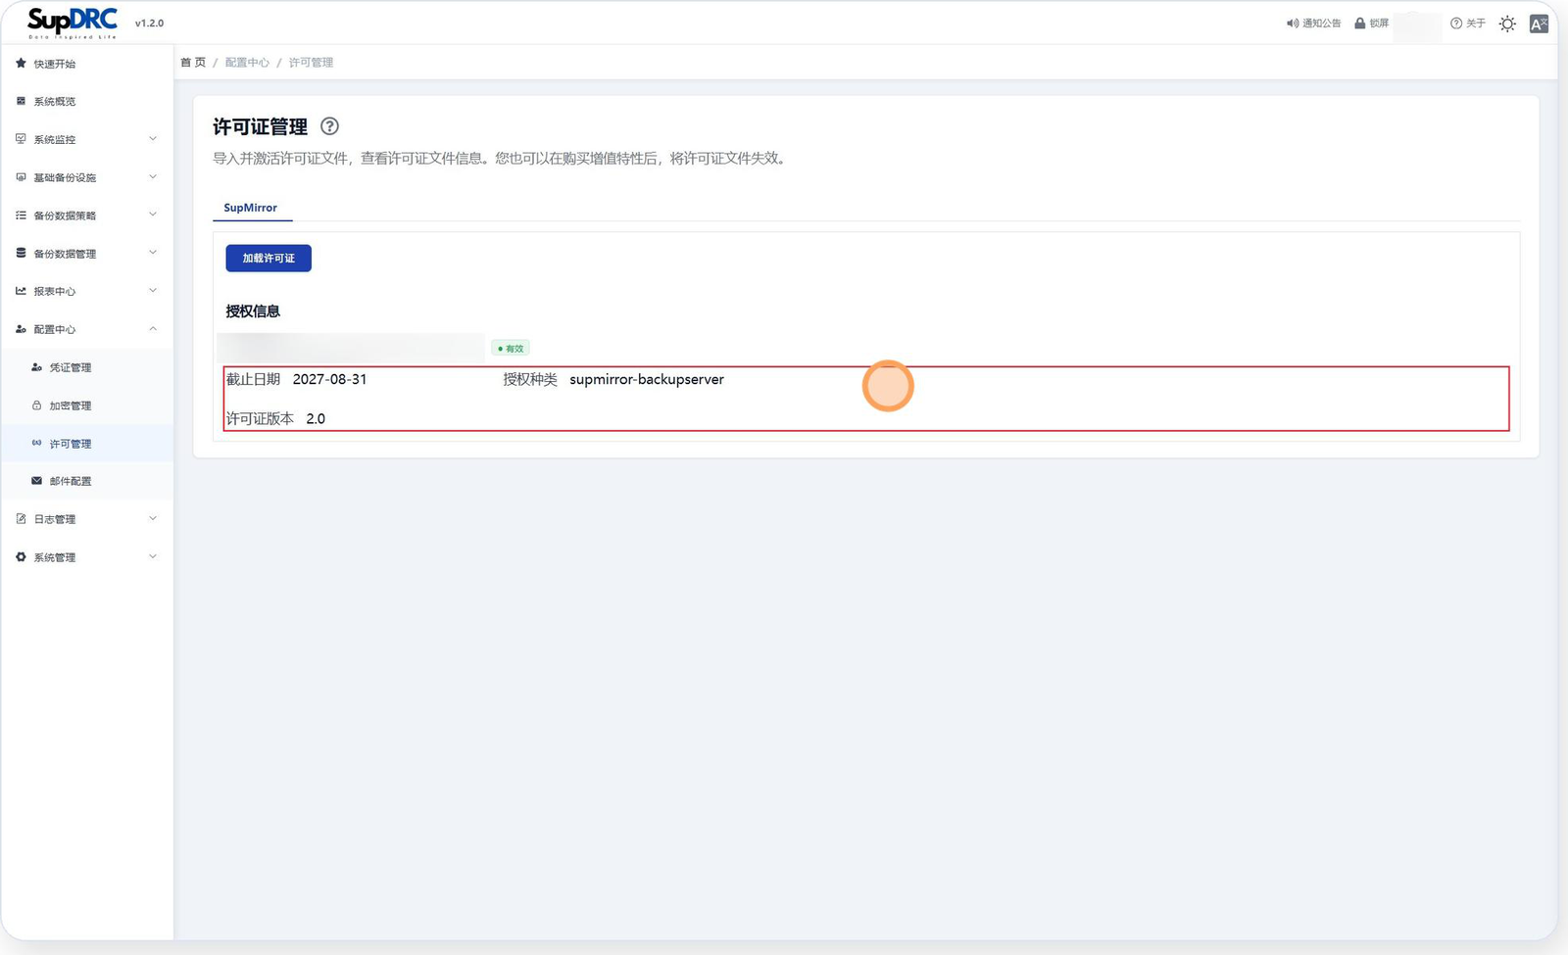Click the 系统监控 monitor icon
1568x955 pixels.
click(x=21, y=139)
